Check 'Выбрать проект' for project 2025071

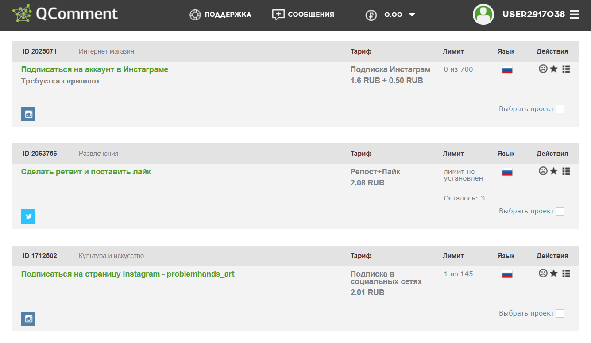pos(560,109)
